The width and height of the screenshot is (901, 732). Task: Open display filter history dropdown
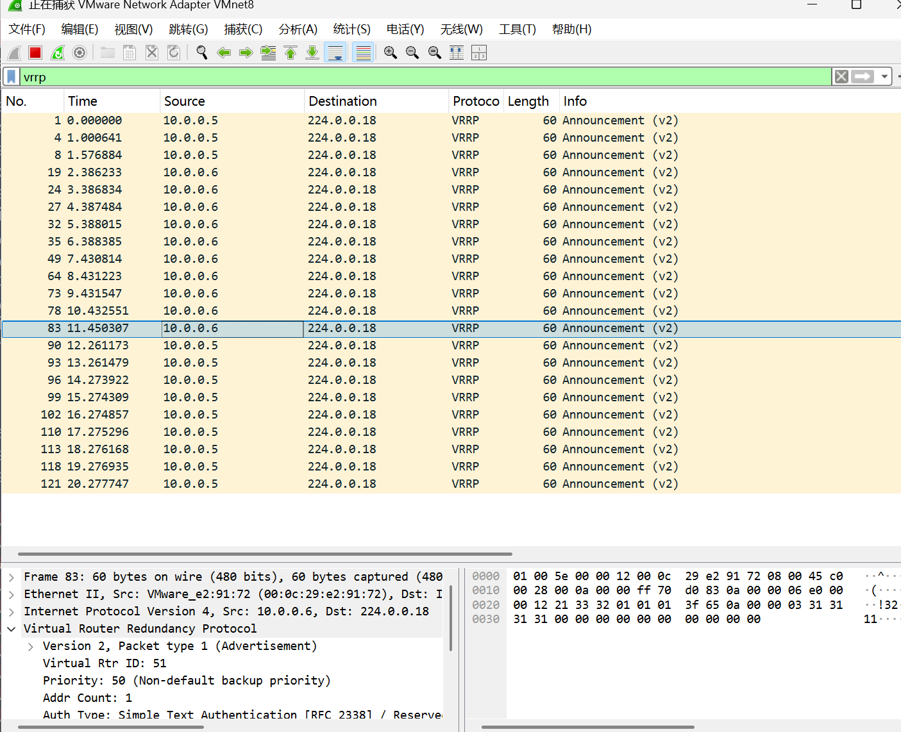(x=884, y=77)
